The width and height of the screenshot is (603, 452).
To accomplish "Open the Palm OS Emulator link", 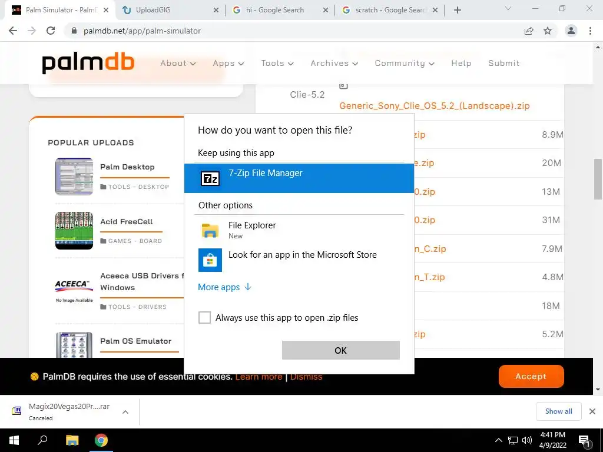I will (136, 341).
